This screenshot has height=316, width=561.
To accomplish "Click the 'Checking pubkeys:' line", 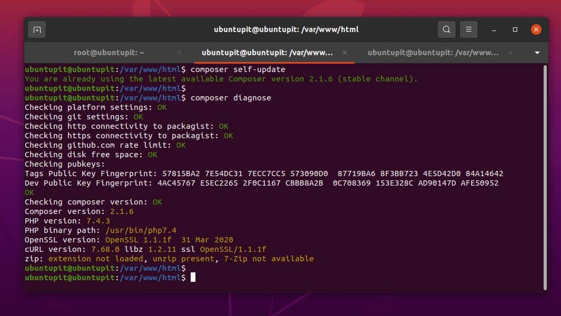I will 65,164.
